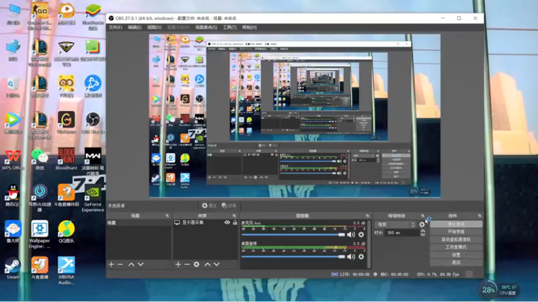Click the mixer panel vertical scrollbar
The height and width of the screenshot is (302, 538).
pyautogui.click(x=369, y=244)
